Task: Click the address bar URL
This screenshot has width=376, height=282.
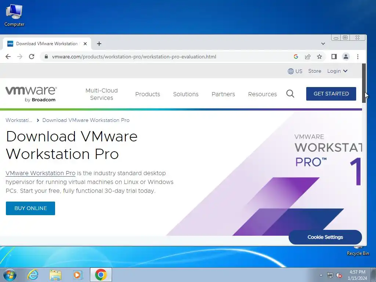Action: tap(134, 57)
